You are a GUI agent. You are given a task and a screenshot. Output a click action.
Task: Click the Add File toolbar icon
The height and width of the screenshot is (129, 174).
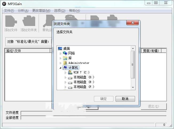tap(11, 21)
